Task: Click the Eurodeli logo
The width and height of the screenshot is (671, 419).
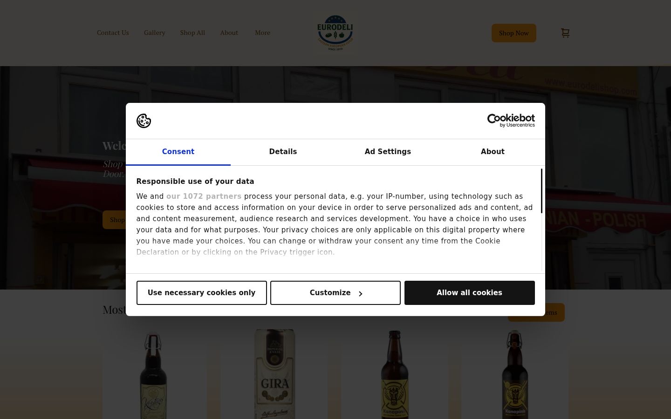Action: tap(335, 33)
